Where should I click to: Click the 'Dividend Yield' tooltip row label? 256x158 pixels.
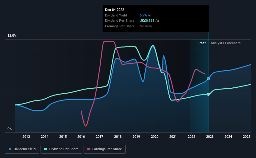click(116, 15)
